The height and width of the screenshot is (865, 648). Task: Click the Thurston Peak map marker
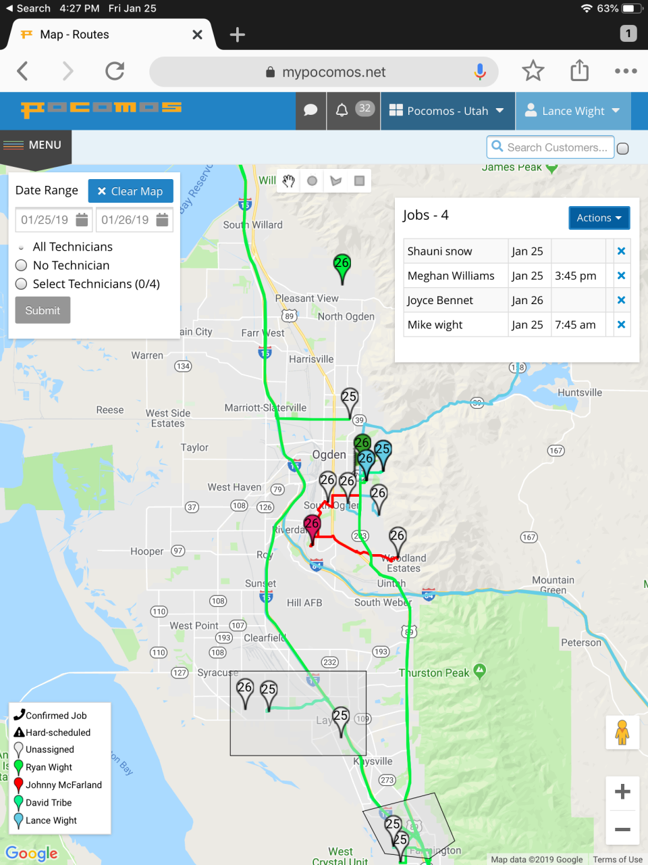[x=480, y=671]
